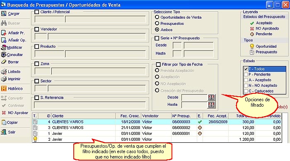Enable the S. Referencia filter checkbox

(36, 98)
